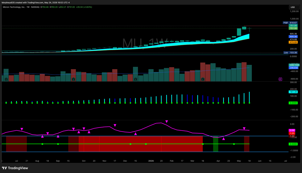Click the Mar label on time axis
This screenshot has height=173, width=302.
pyautogui.click(x=192, y=161)
